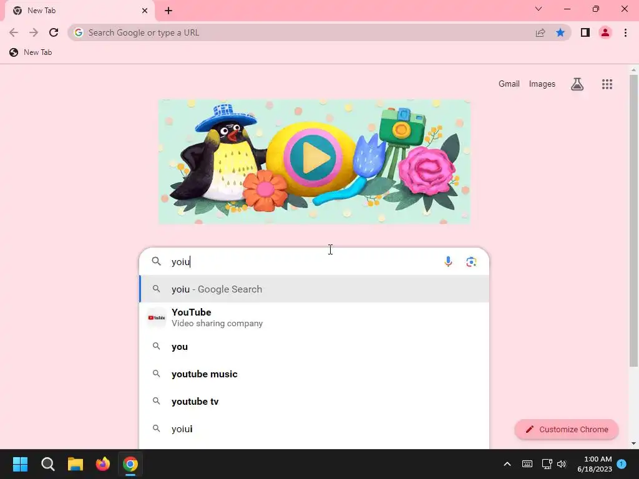
Task: Click into the search box text 'yoiu'
Action: pyautogui.click(x=180, y=261)
